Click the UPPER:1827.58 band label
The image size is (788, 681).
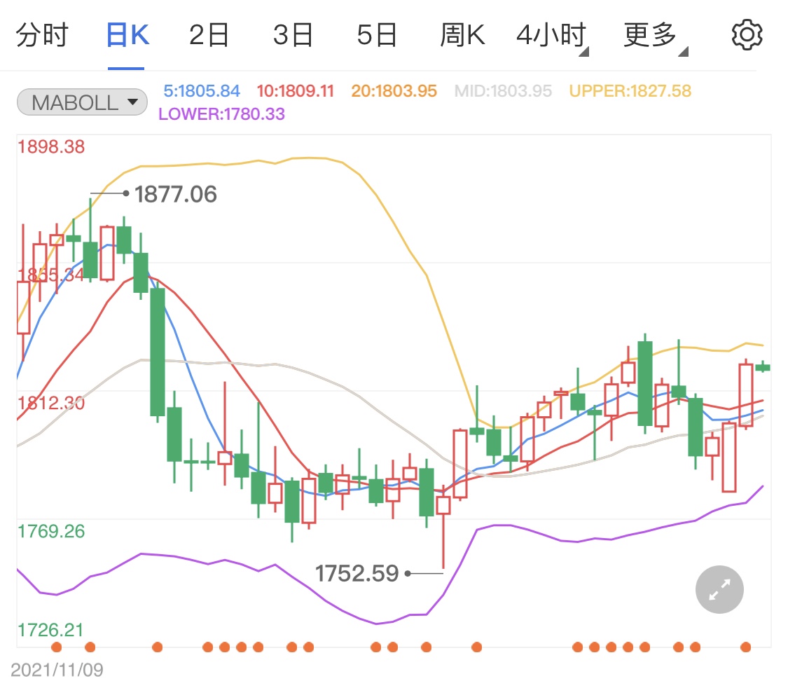(630, 91)
